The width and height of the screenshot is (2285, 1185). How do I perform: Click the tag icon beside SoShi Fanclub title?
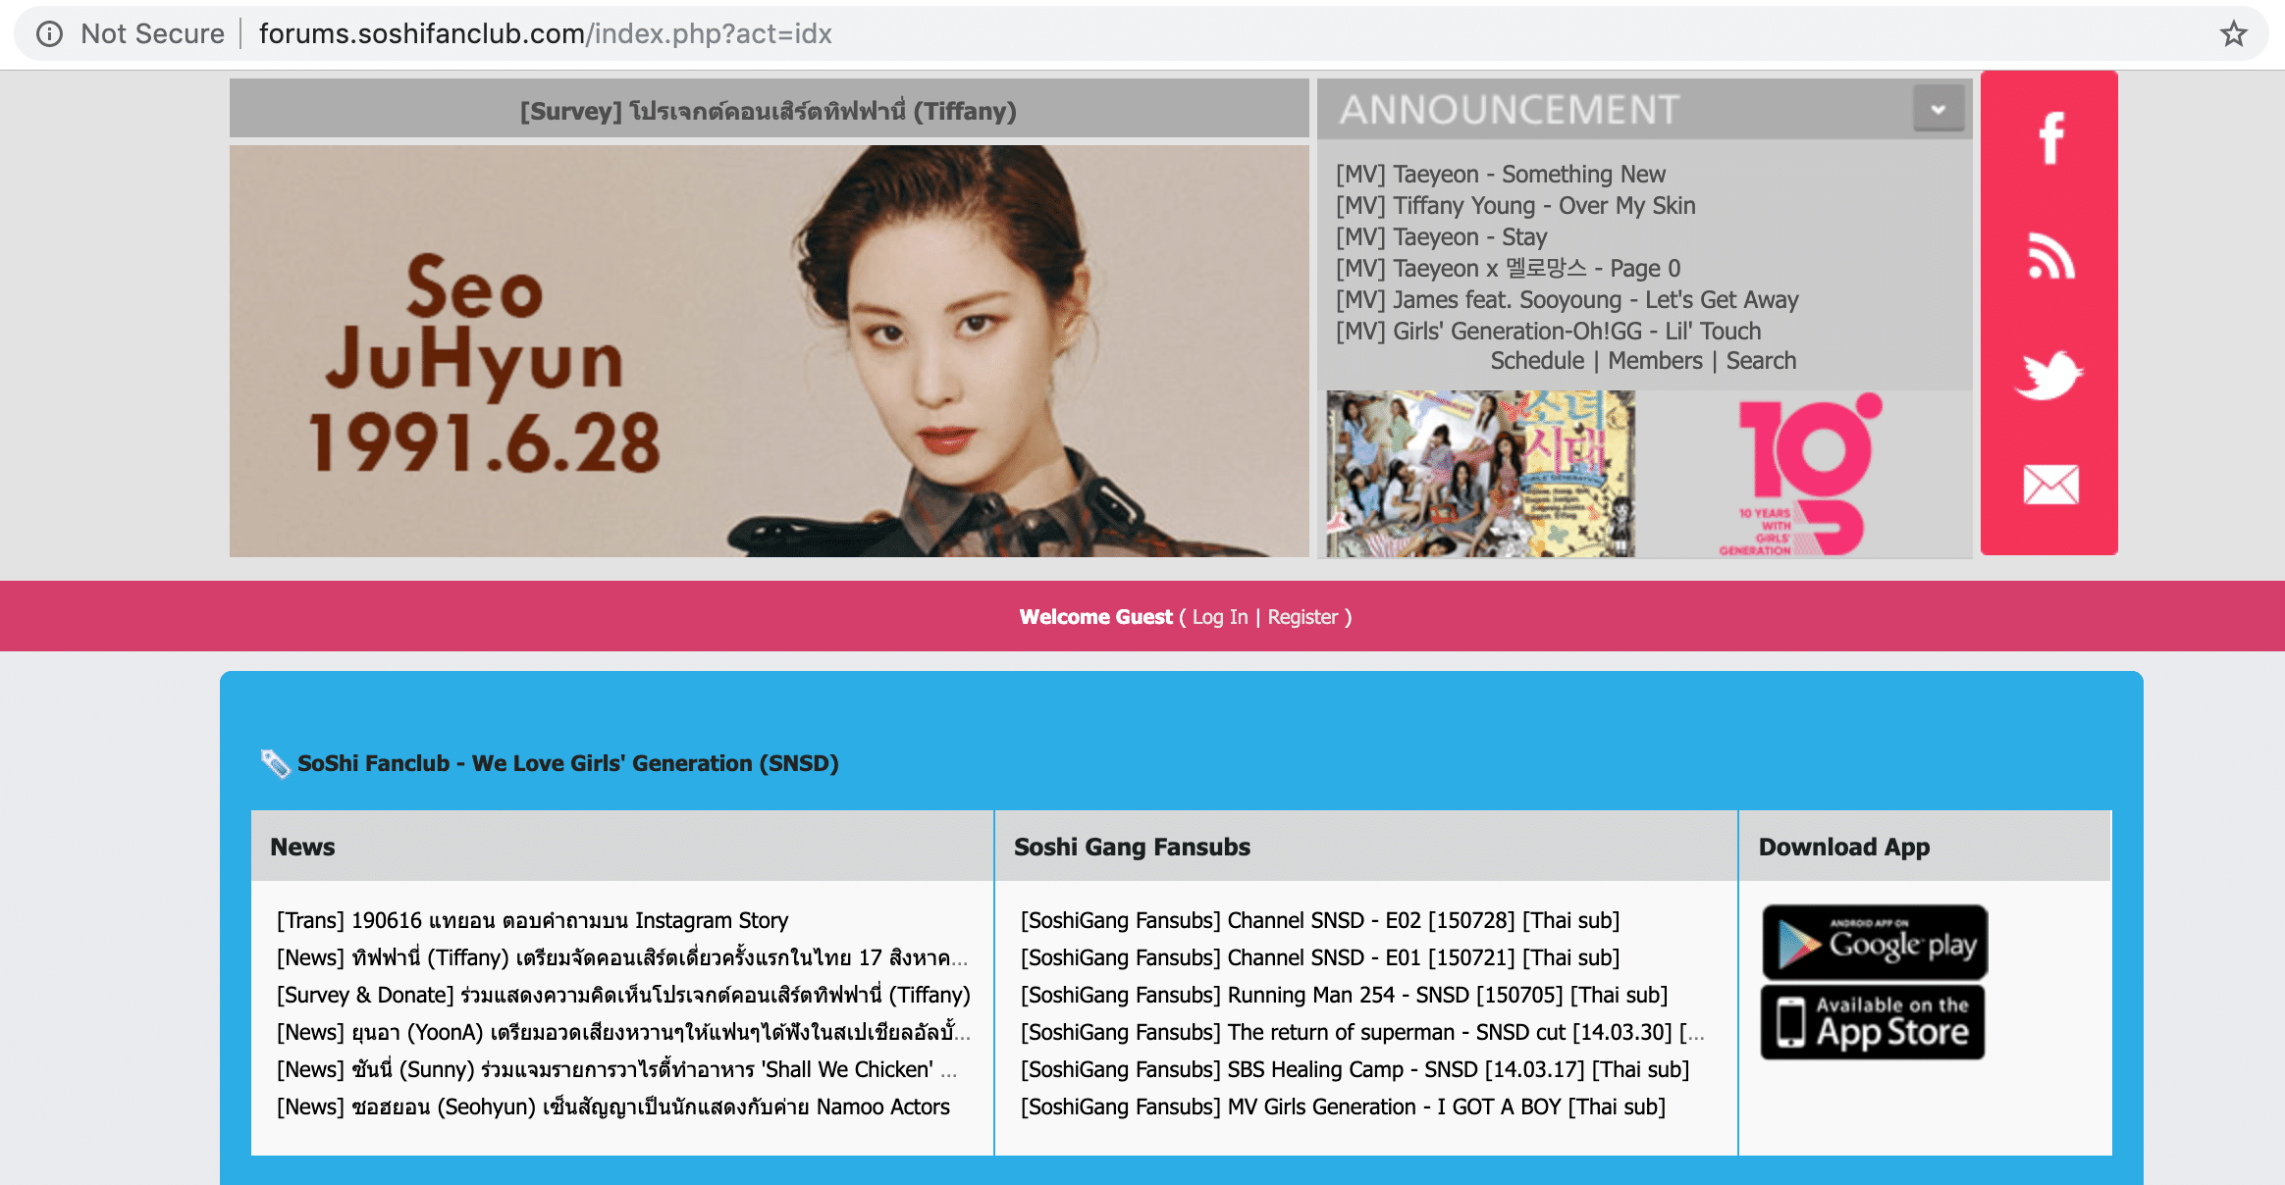coord(275,763)
